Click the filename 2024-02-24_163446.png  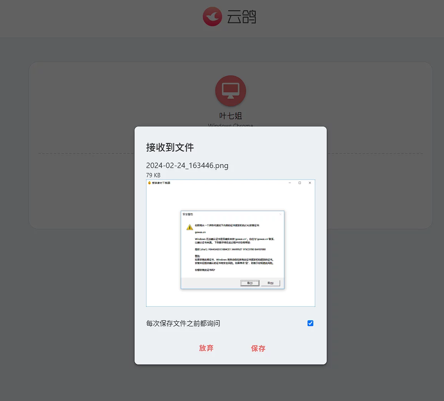click(187, 166)
